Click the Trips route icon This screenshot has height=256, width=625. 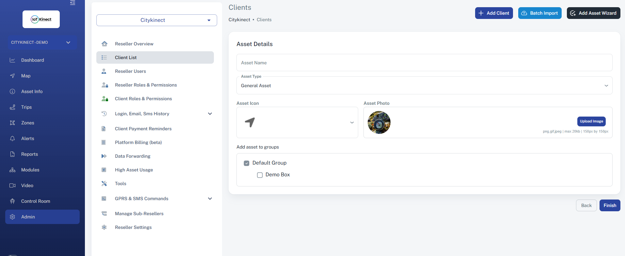tap(12, 107)
